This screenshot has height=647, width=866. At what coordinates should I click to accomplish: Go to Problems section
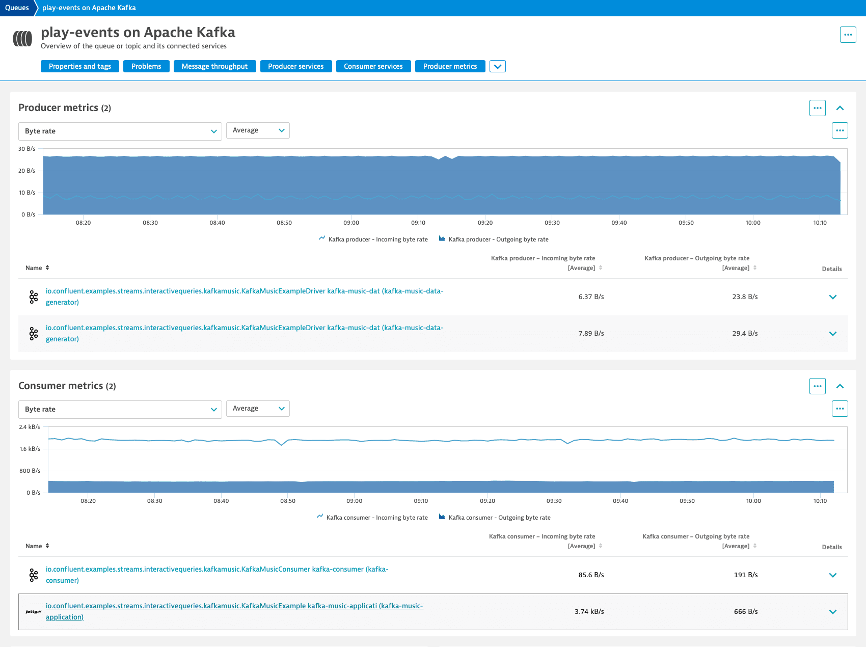[146, 66]
